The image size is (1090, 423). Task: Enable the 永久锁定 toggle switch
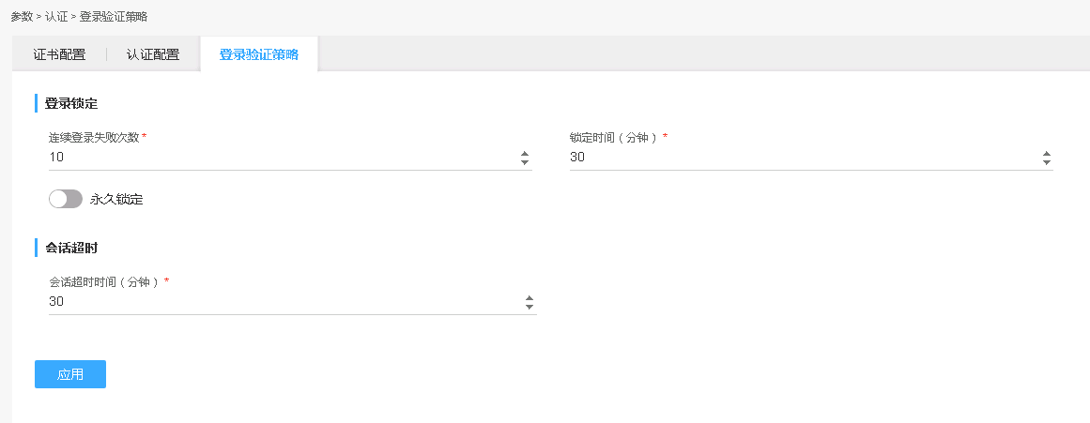point(66,199)
